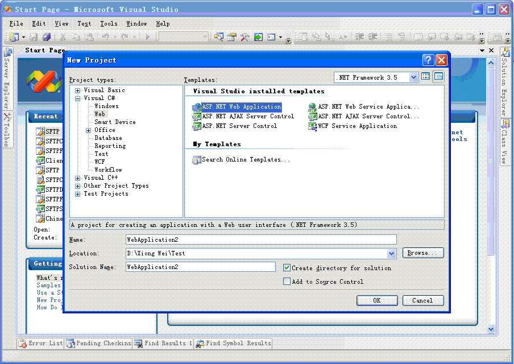Click the Solution Name input field
This screenshot has width=514, height=364.
point(201,267)
